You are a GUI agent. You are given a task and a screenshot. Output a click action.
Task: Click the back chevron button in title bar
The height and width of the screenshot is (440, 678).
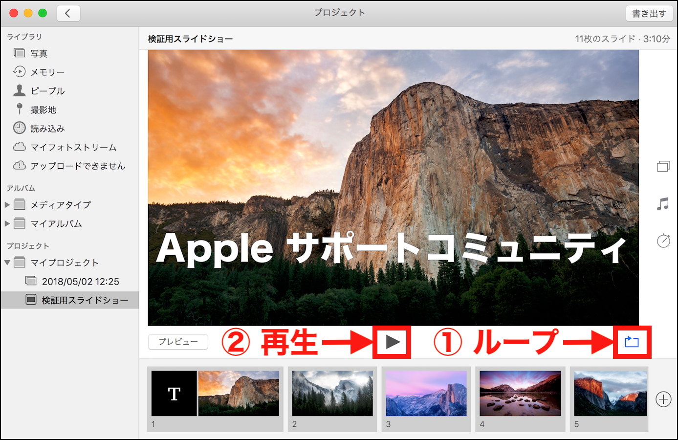coord(68,13)
